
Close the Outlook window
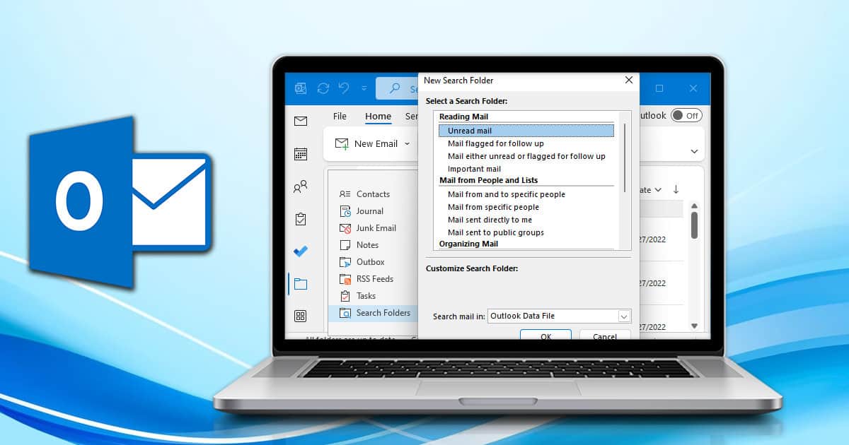click(x=693, y=88)
